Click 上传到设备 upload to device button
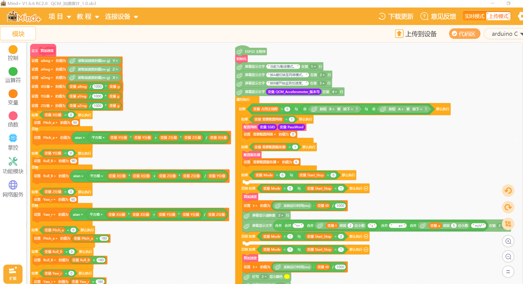 point(416,34)
